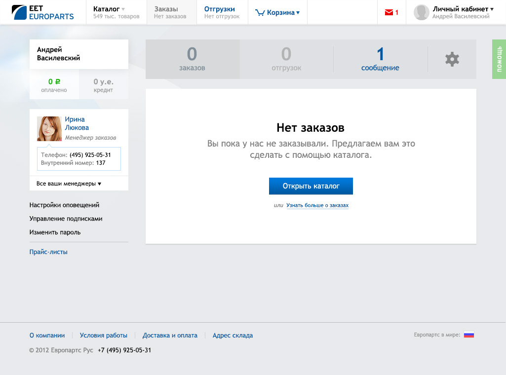Click the EET Europarts logo

(x=42, y=12)
